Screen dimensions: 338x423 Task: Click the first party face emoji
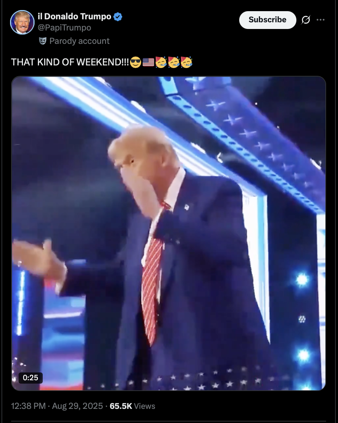click(x=161, y=62)
